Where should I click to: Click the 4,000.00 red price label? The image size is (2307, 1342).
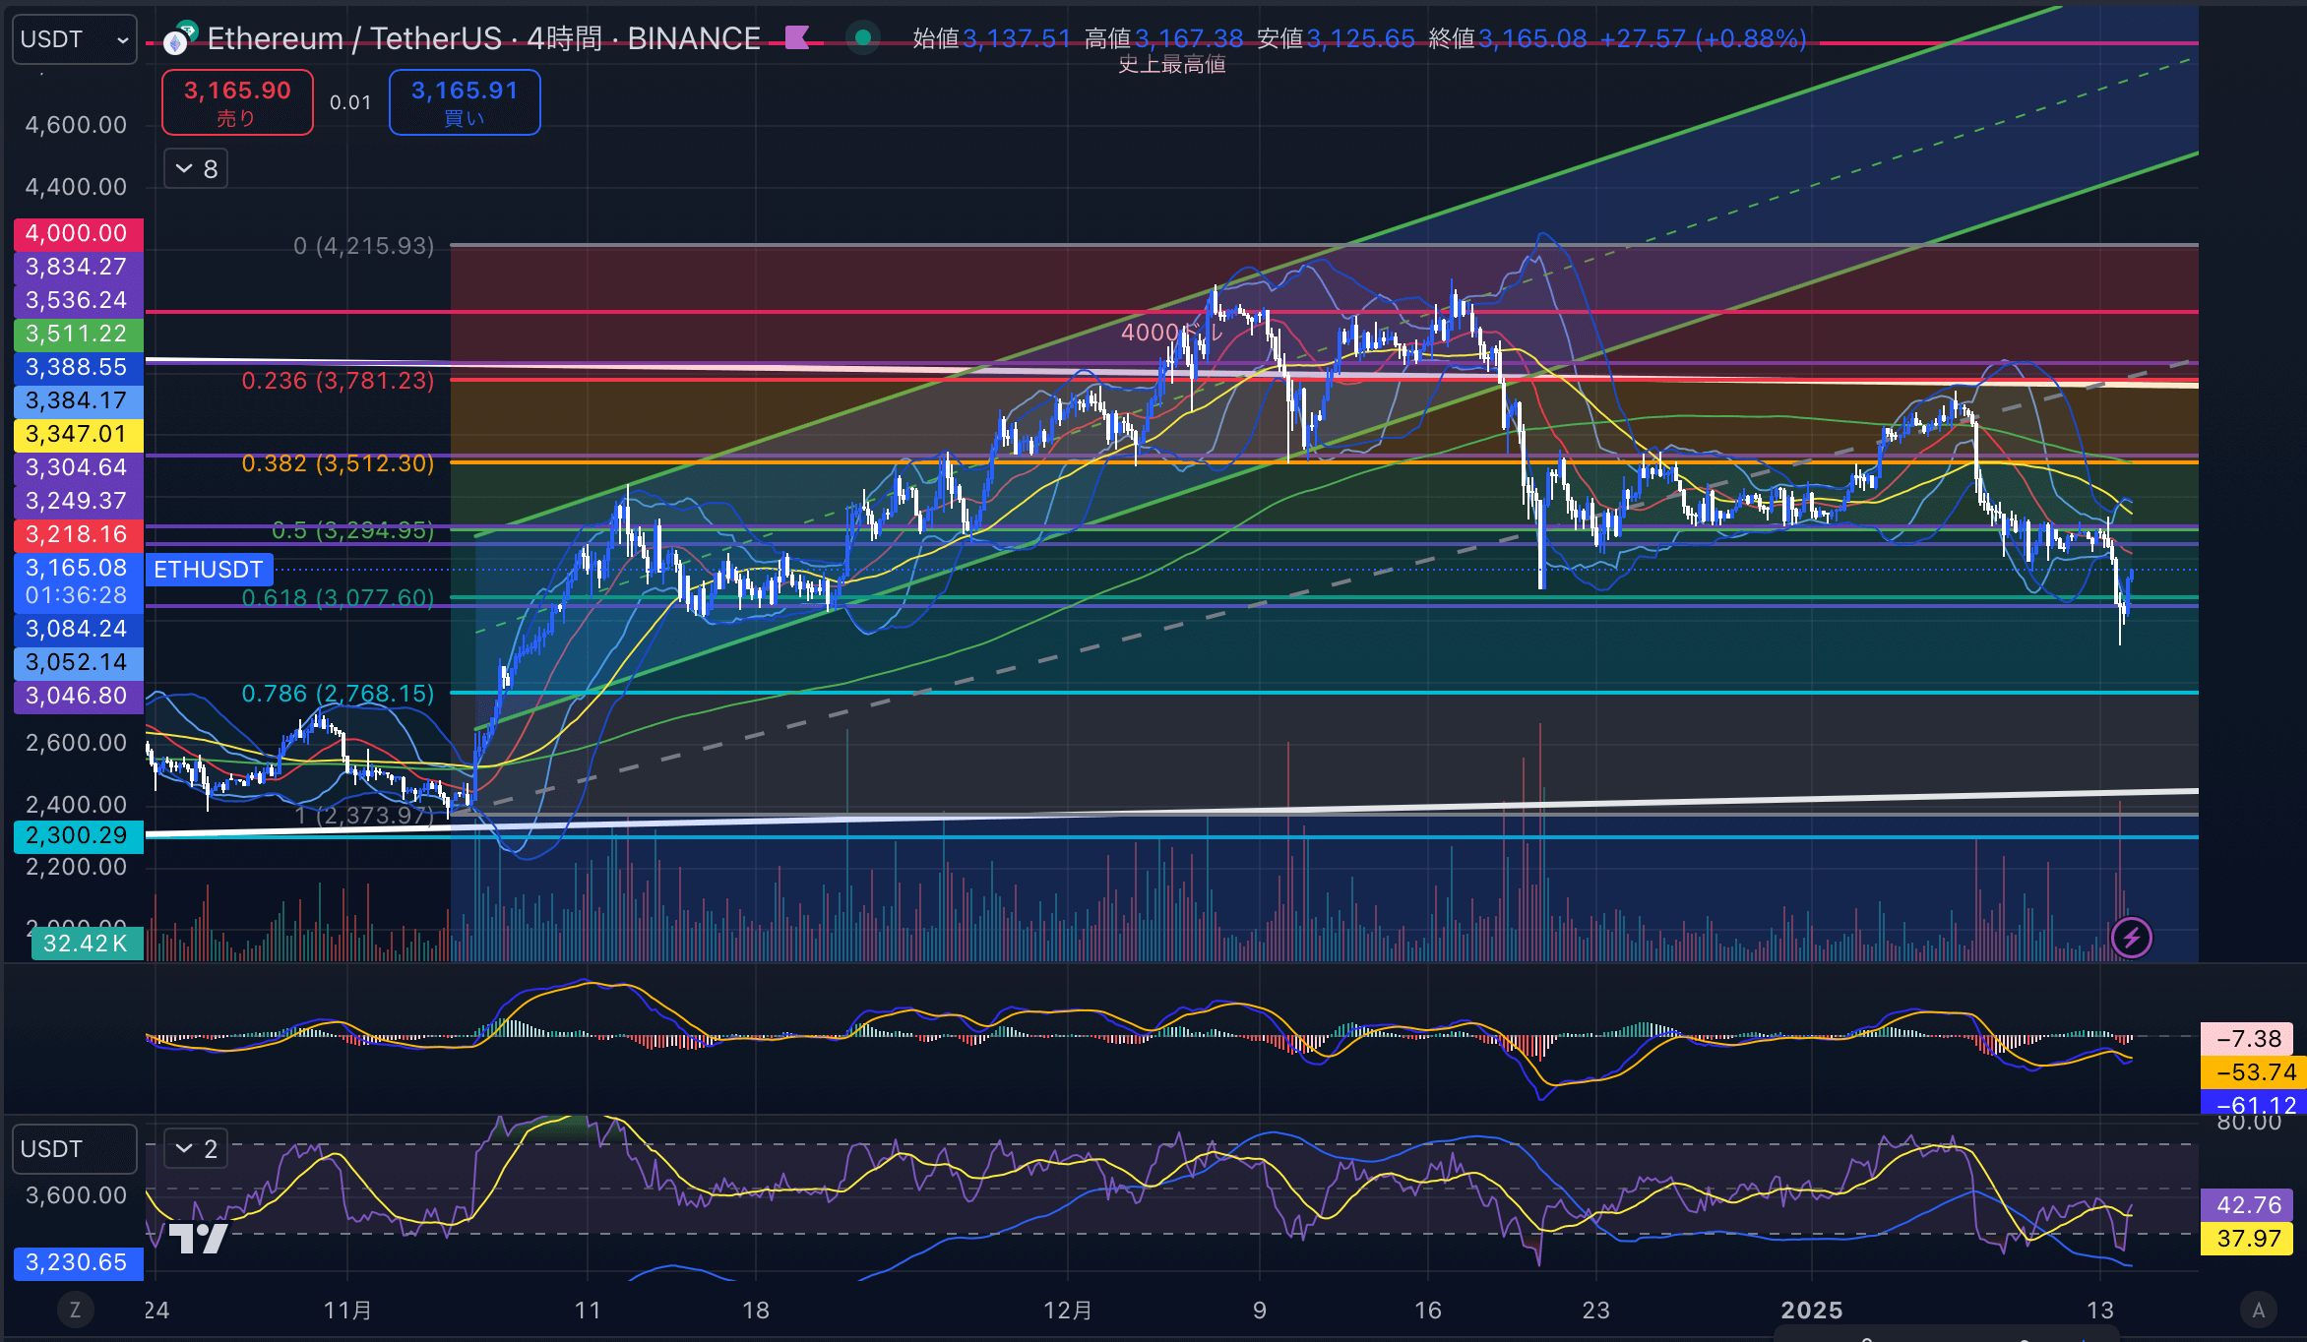(x=78, y=234)
